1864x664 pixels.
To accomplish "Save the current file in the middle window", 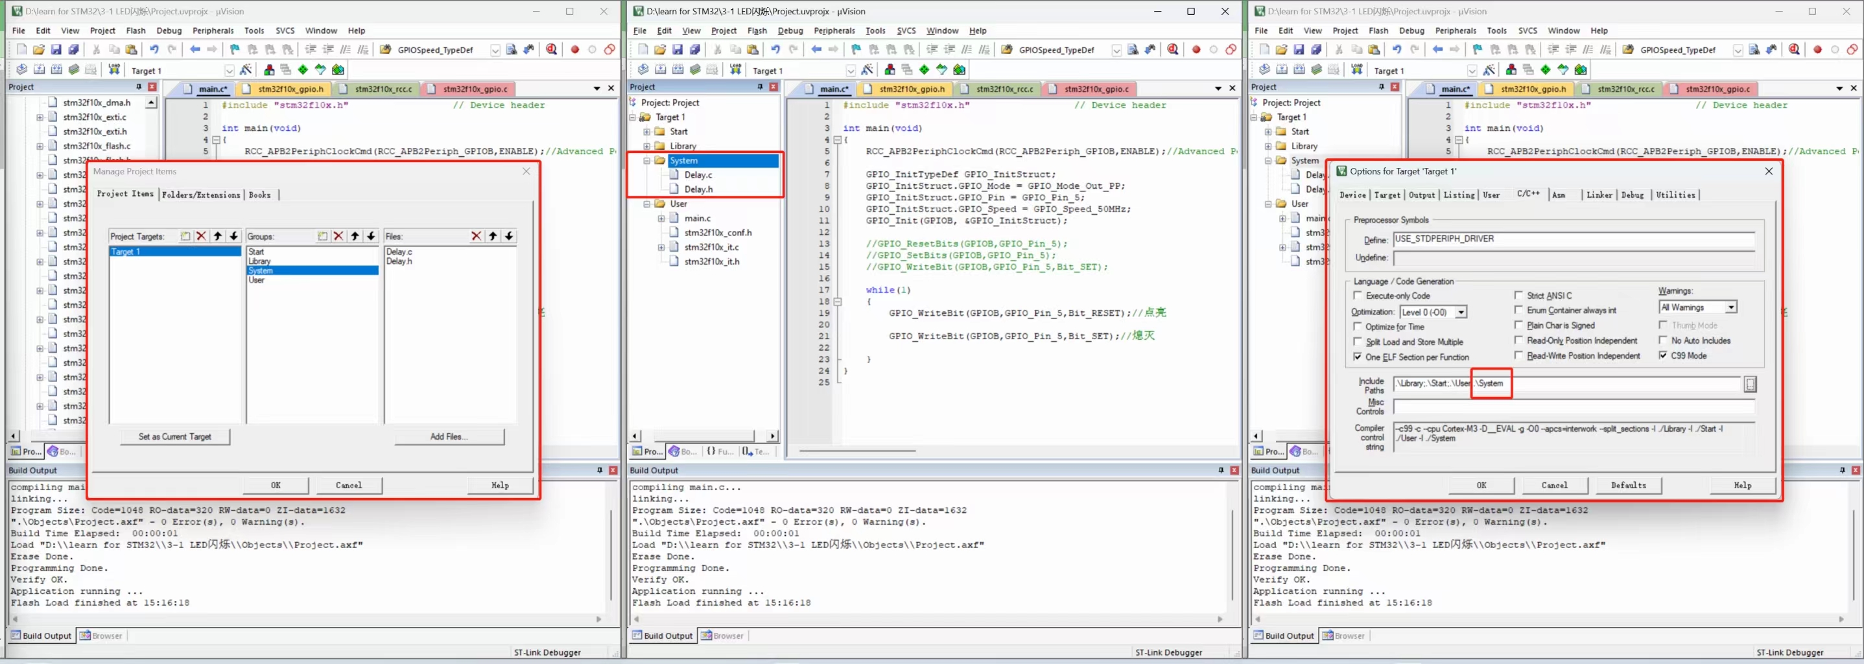I will [678, 49].
